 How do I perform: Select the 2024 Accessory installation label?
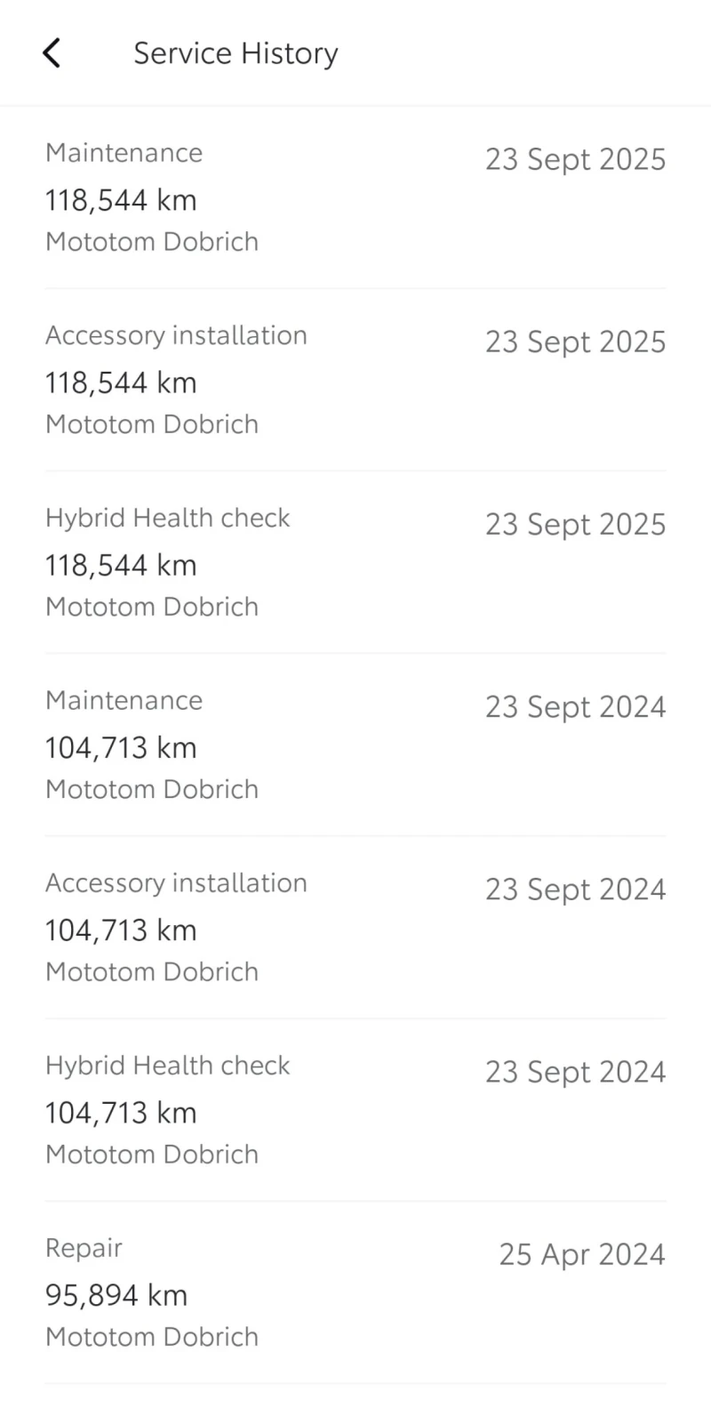176,882
